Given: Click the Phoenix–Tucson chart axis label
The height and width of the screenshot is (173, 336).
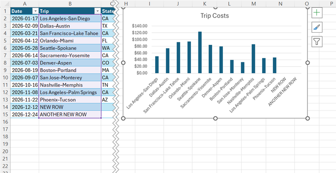Looking at the screenshot, I should 265,89.
